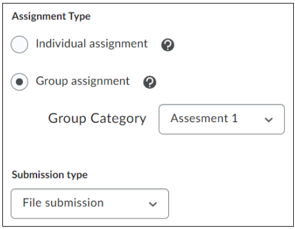This screenshot has width=295, height=229.
Task: Click the chevron in Assesment 1 dropdown
Action: click(269, 120)
